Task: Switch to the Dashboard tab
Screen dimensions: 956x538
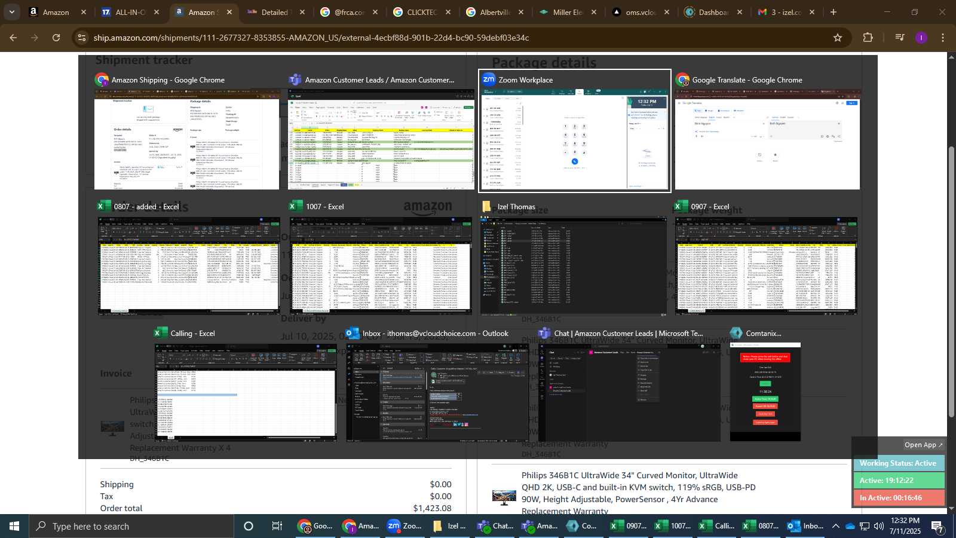Action: tap(713, 12)
